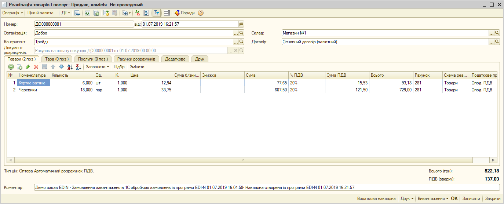
Task: Open the Help question mark icon
Action: 201,13
